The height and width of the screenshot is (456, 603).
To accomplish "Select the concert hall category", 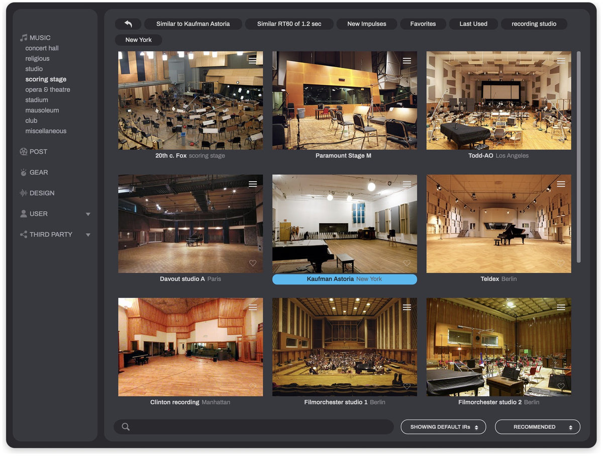I will (42, 48).
